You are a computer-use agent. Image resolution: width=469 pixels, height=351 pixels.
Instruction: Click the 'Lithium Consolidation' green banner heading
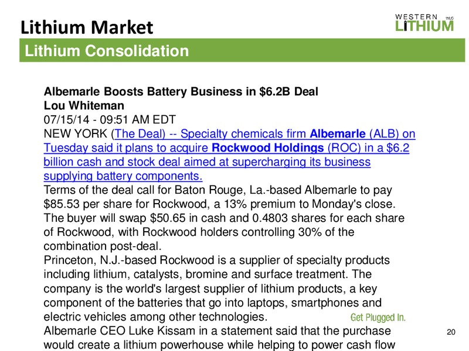107,50
